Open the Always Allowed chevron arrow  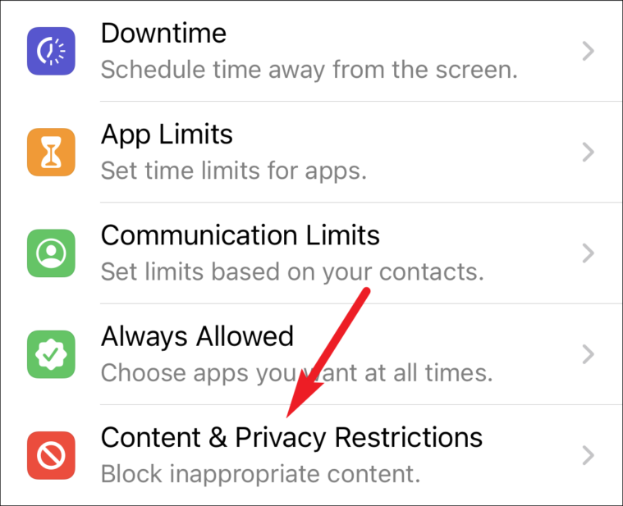[589, 354]
